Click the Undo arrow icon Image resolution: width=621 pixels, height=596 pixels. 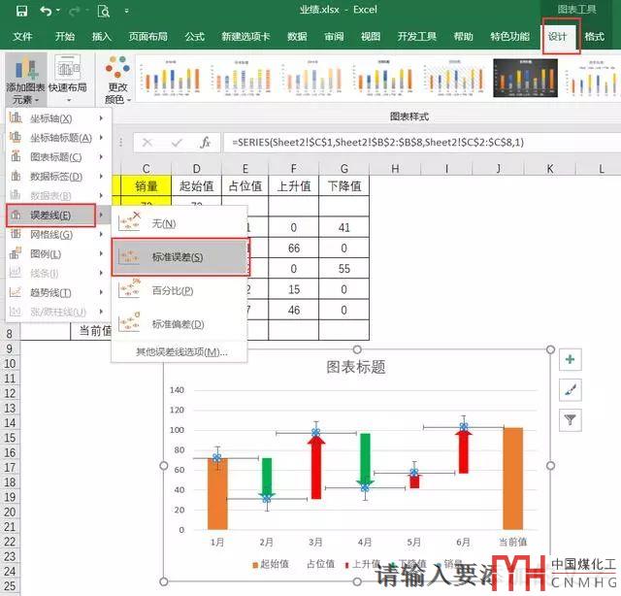coord(47,11)
